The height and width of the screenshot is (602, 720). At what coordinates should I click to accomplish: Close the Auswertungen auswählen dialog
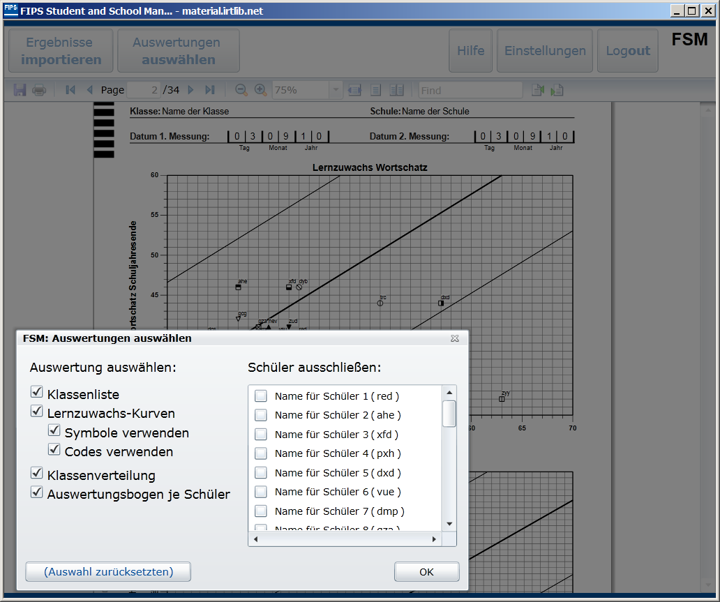455,338
